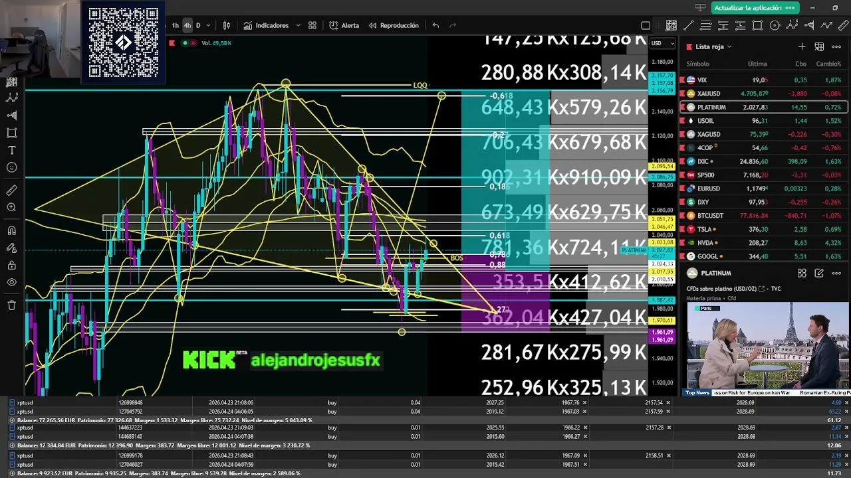Viewport: 851px width, 478px height.
Task: Click the chart layout square icon
Action: coord(646,25)
